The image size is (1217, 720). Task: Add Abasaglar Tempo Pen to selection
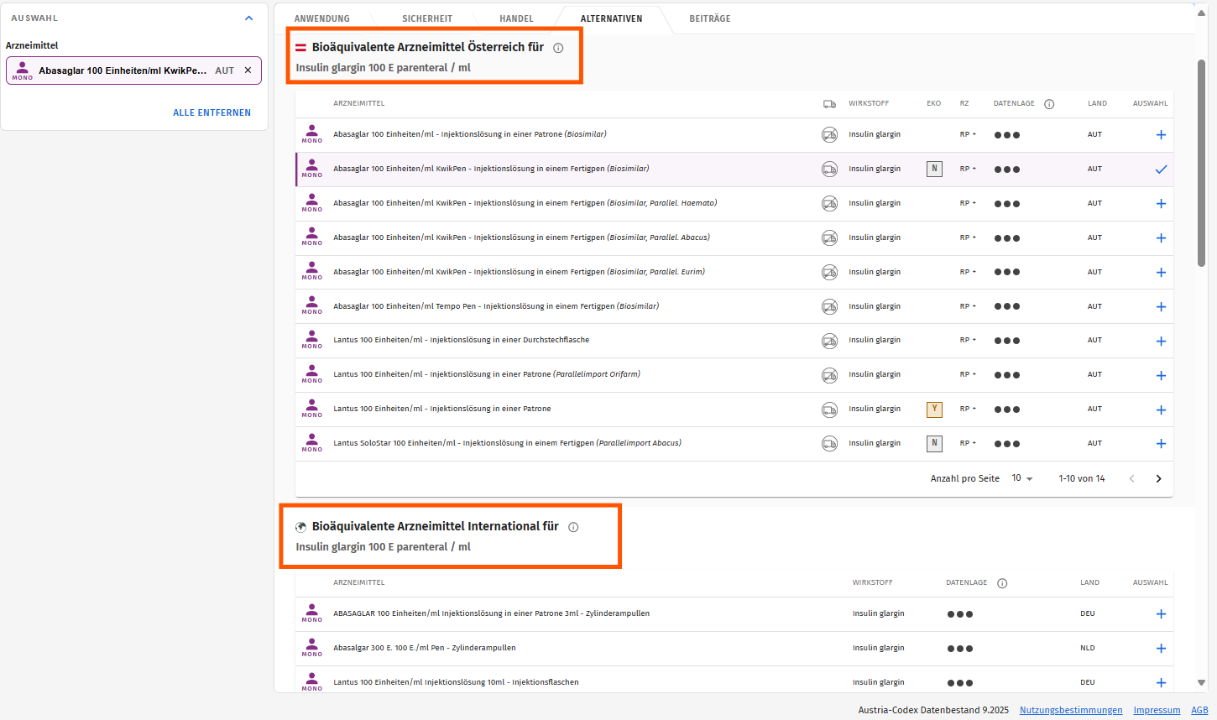point(1161,307)
